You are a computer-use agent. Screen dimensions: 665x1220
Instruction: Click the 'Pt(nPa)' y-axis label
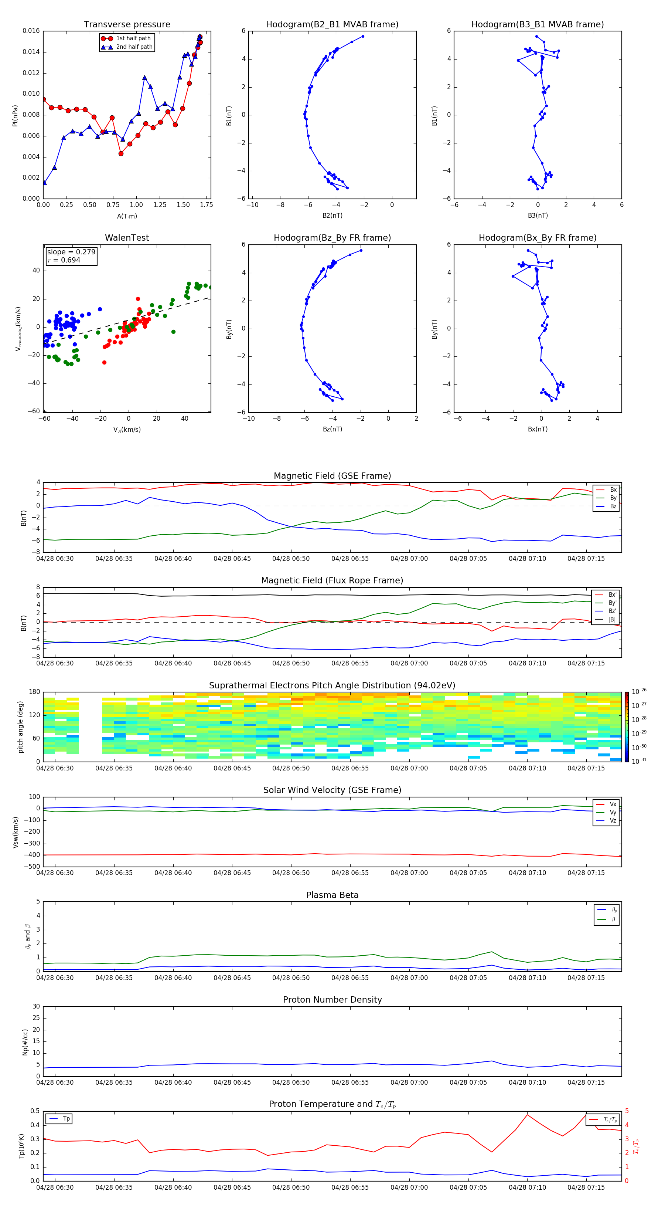click(15, 116)
